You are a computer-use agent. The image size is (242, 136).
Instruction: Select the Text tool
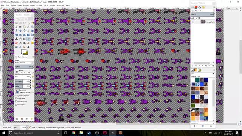(16, 39)
